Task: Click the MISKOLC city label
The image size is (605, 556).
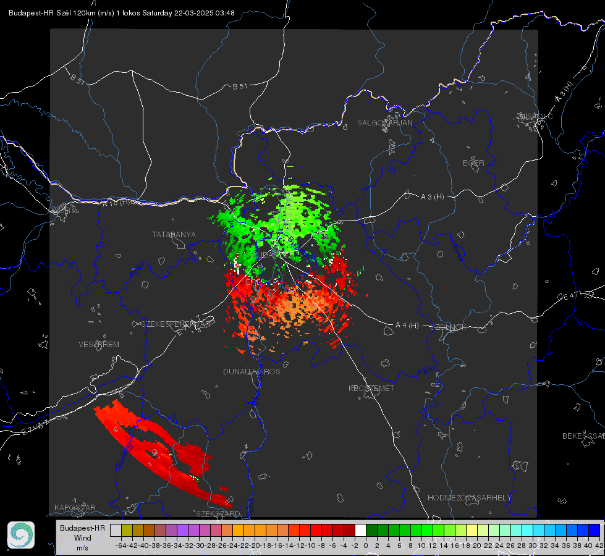Action: [x=536, y=116]
